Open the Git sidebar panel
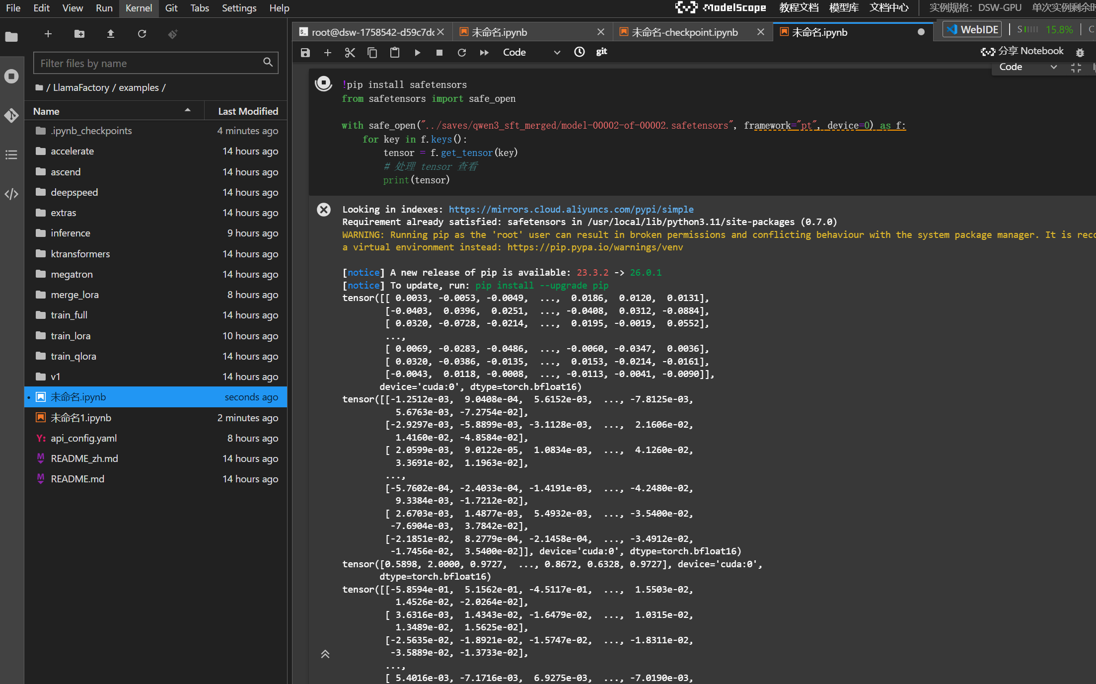This screenshot has height=684, width=1096. coord(11,116)
